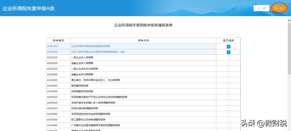The height and width of the screenshot is (131, 291).
Task: Tick the checkbox for A101010 一般企业收入明细表
Action: point(228,58)
